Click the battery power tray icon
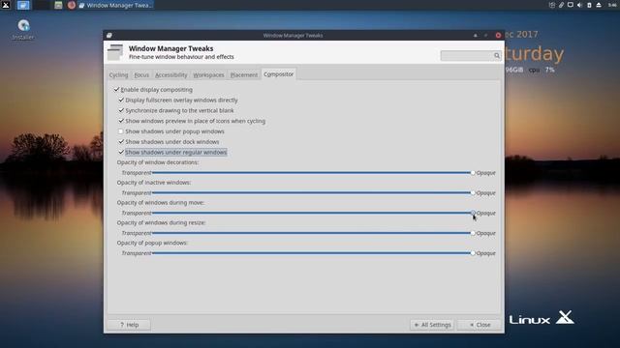 (x=589, y=5)
